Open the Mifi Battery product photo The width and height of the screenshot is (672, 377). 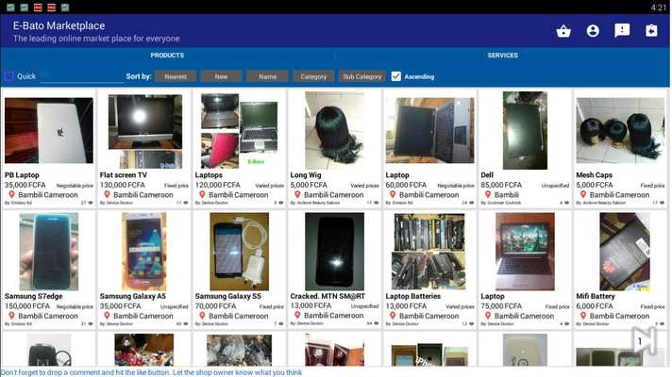click(625, 252)
